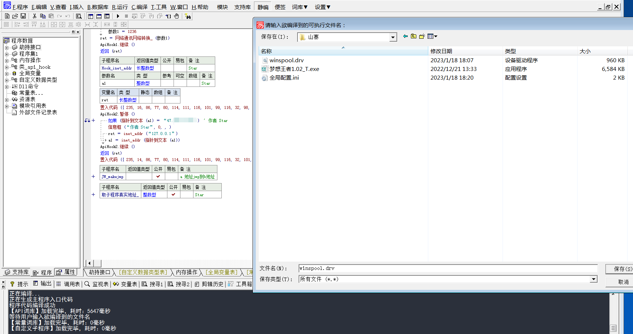Click the 保存 button in dialog
The image size is (633, 334).
point(620,269)
